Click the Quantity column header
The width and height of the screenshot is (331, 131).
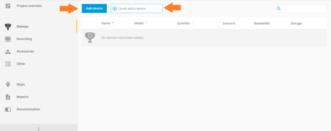coord(184,23)
